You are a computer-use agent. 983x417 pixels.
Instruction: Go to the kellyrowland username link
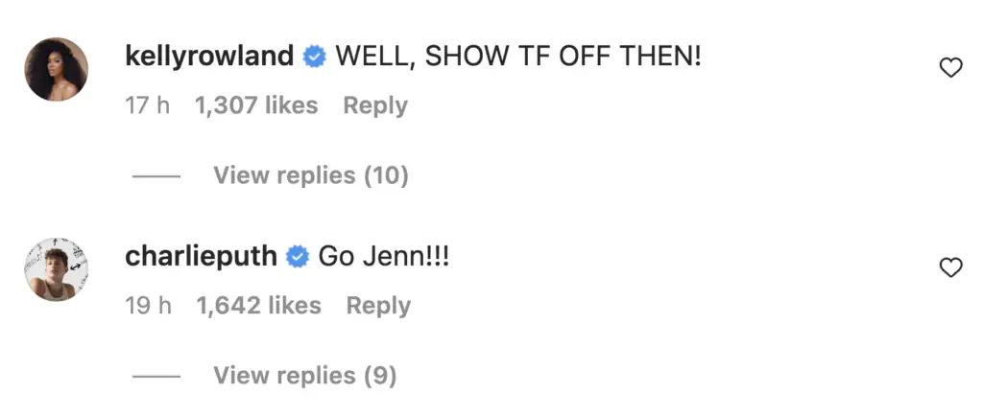tap(209, 57)
